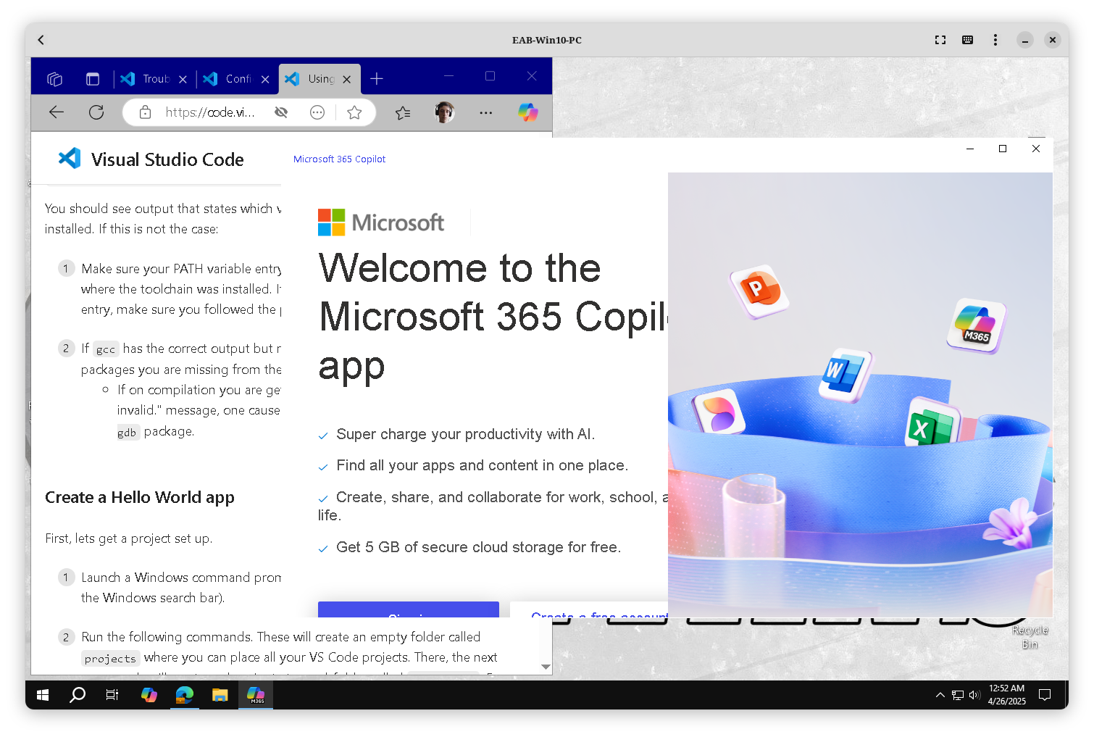The image size is (1094, 737).
Task: Go back in the remote viewer header
Action: [x=41, y=40]
